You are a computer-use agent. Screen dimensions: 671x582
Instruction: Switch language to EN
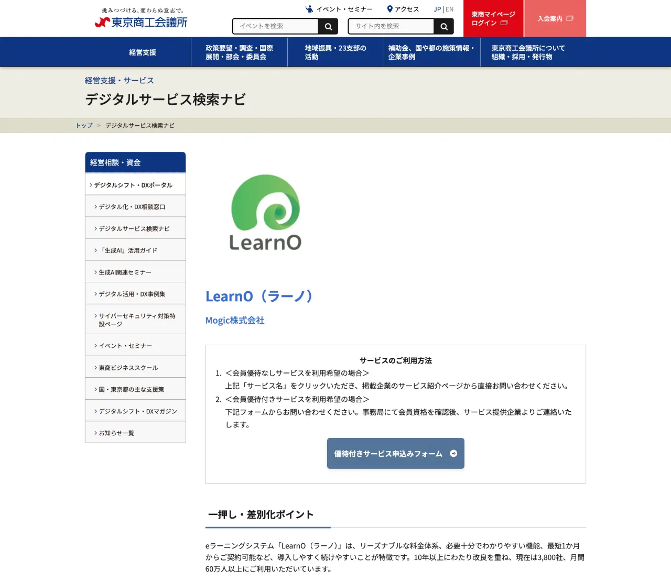click(450, 9)
